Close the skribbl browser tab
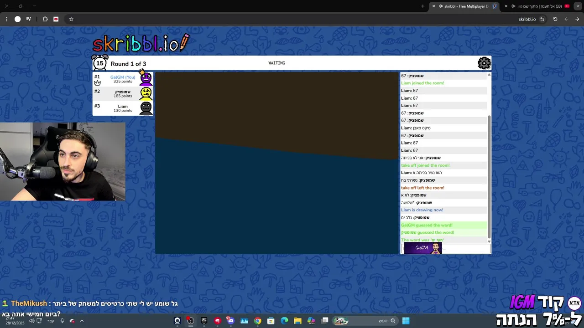The image size is (584, 328). coord(433,6)
